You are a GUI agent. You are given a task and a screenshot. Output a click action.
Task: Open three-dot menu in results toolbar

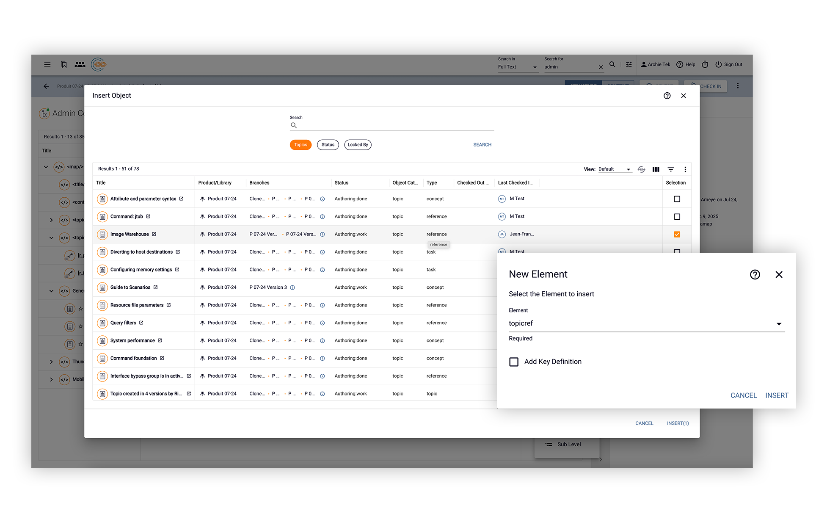(x=685, y=169)
